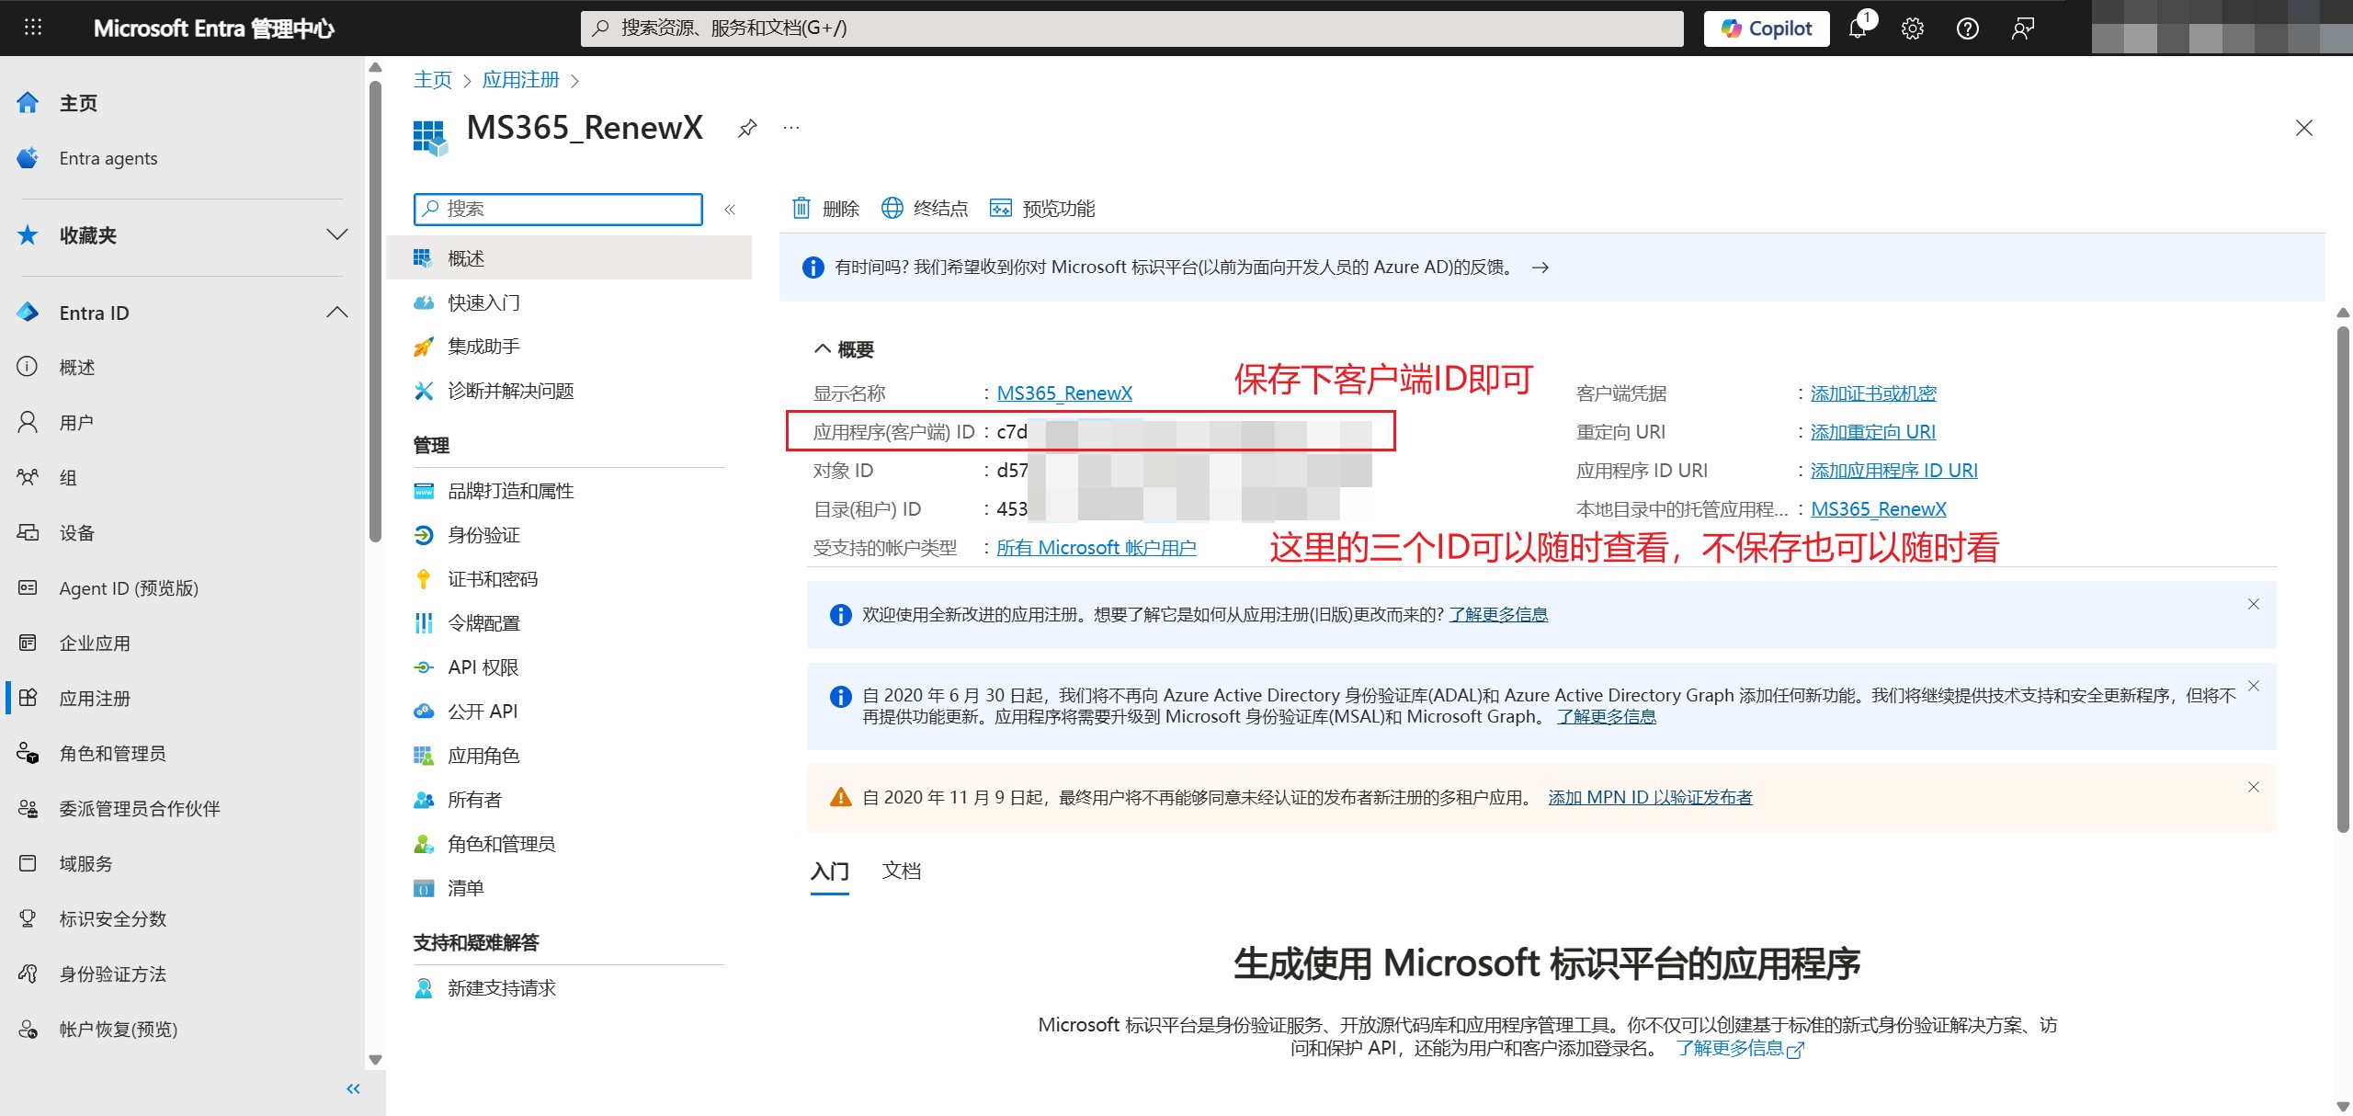Open 组 in the left sidebar
2353x1116 pixels.
(x=68, y=477)
